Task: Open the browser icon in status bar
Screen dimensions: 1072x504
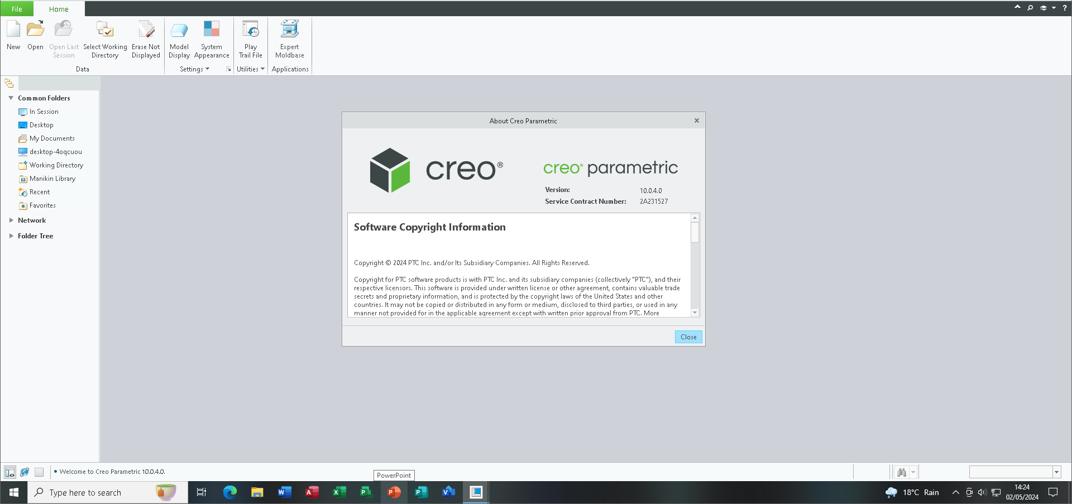Action: click(25, 472)
